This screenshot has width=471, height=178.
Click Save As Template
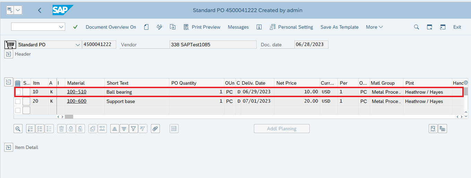click(340, 27)
